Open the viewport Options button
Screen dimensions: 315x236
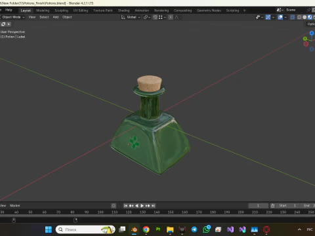[310, 24]
